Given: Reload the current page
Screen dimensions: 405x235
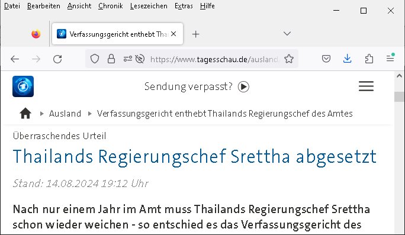Looking at the screenshot, I should click(57, 59).
